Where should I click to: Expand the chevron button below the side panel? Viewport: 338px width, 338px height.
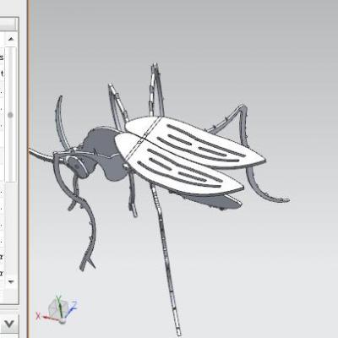click(9, 324)
